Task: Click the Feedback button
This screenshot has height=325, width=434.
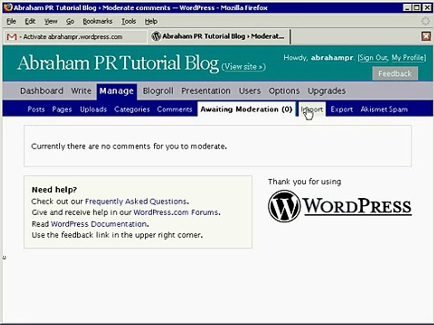Action: pyautogui.click(x=395, y=74)
